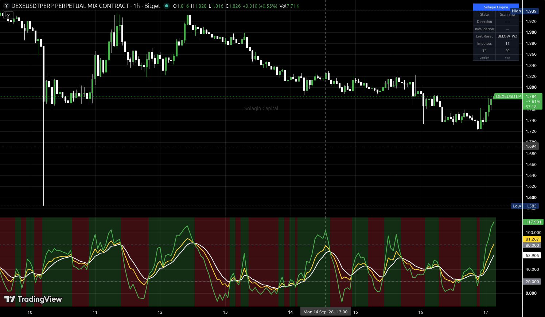Click the Last Reset label cell
Image resolution: width=545 pixels, height=317 pixels.
[x=484, y=36]
